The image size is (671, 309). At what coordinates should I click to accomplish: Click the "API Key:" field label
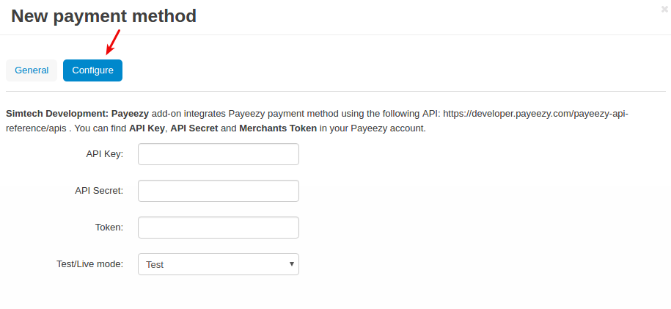pos(105,154)
